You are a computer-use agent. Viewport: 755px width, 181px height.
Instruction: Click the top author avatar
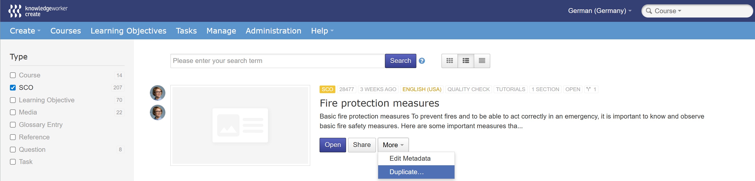point(157,93)
